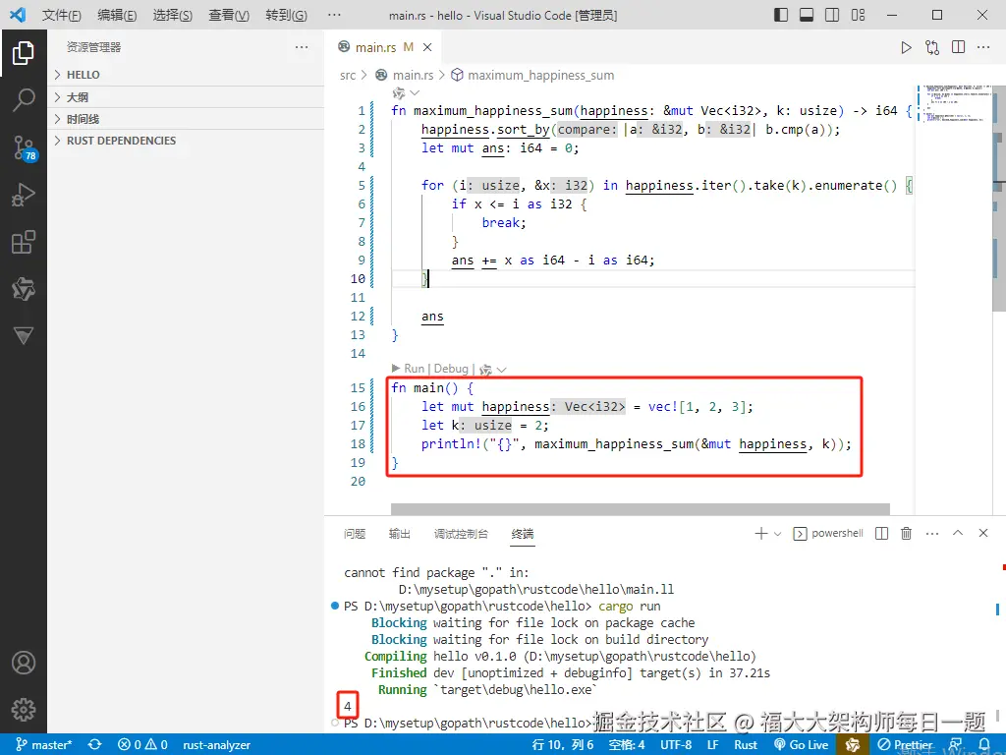Close the main.rs editor tab
This screenshot has width=1006, height=755.
click(x=427, y=47)
